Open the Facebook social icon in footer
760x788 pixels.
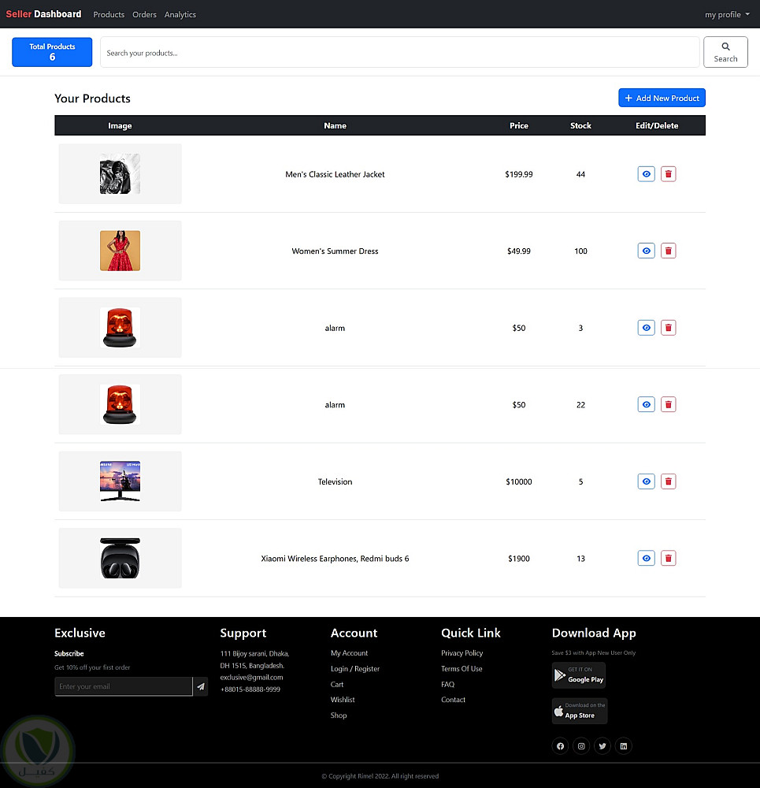point(560,746)
